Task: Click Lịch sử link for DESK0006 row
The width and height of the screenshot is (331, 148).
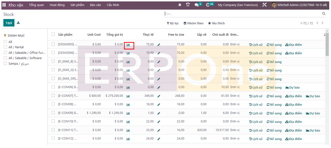Action: (255, 53)
